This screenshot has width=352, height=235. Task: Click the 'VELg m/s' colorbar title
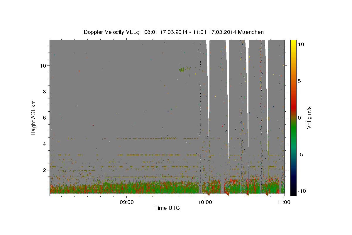tap(309, 118)
